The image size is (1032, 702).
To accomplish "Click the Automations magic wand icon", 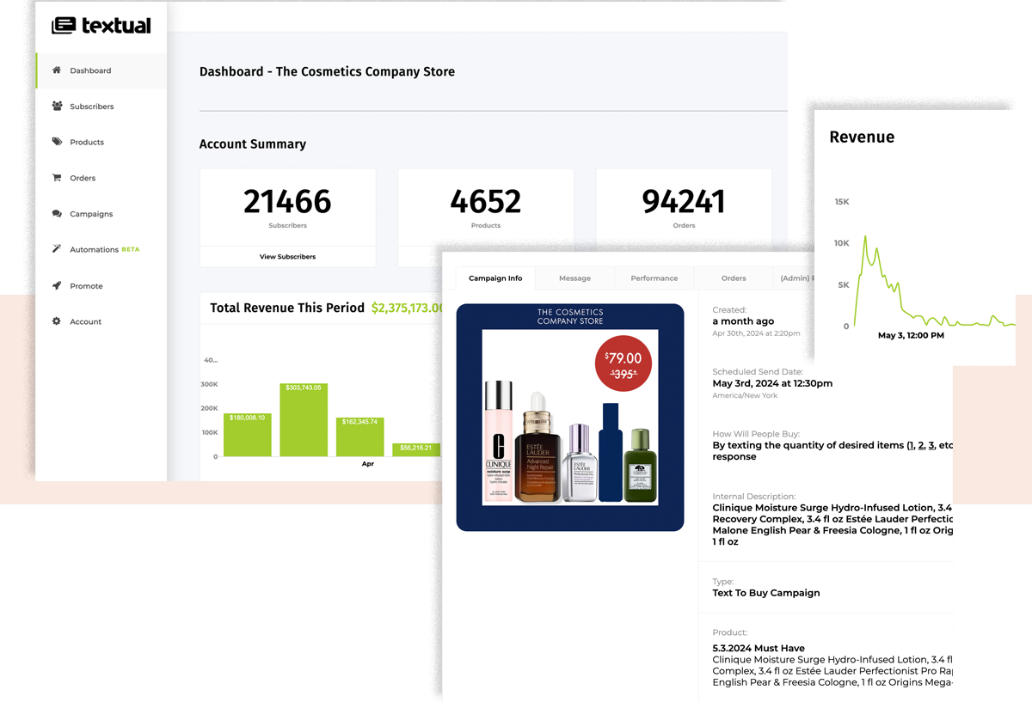I will [57, 249].
